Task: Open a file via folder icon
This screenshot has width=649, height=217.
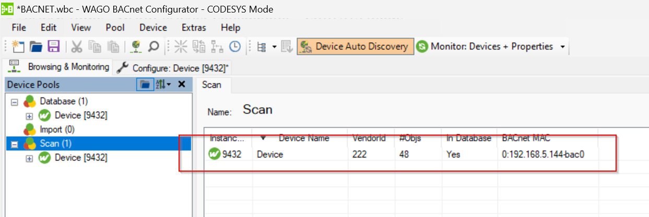Action: point(36,46)
